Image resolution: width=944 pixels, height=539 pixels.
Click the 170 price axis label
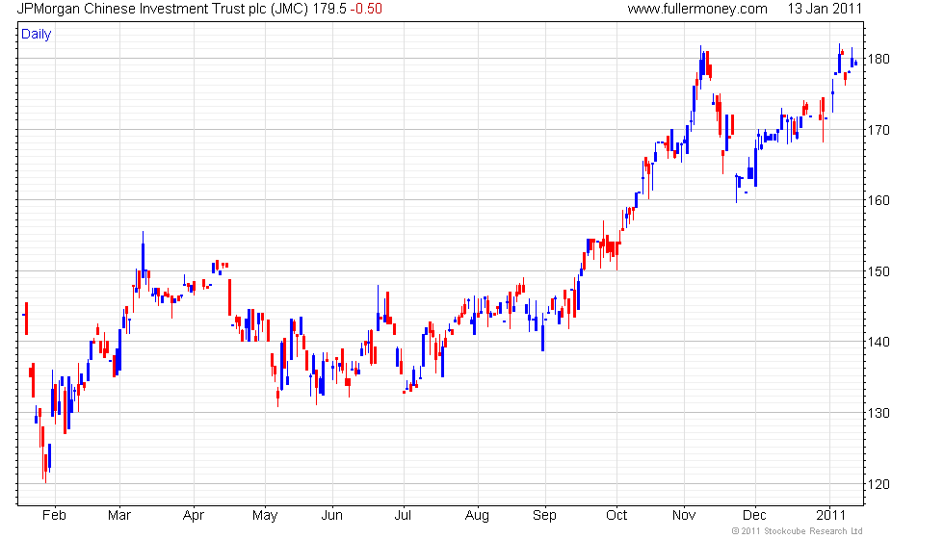pos(878,130)
